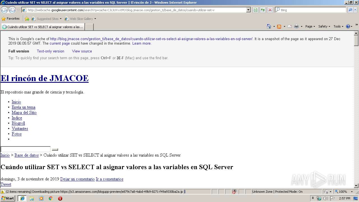Click the privacy report blocked-eye icon
Viewport: 359px width, 202px height.
(x=234, y=192)
